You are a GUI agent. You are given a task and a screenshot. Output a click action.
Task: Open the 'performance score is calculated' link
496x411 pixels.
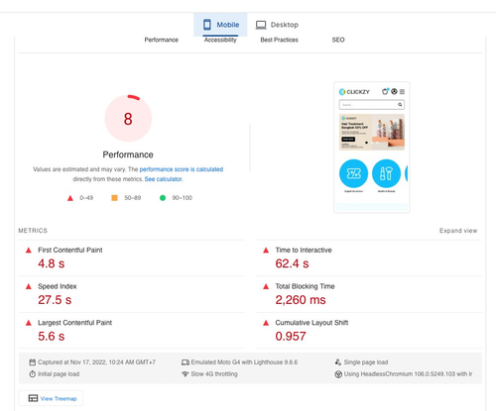[x=182, y=169]
